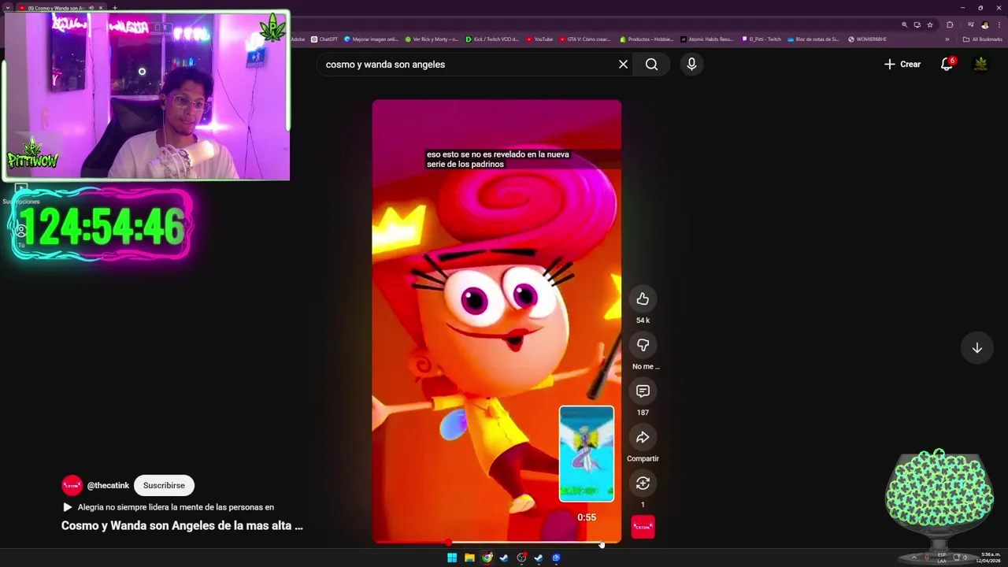Open the 'Mejorar imagen onli...' bookmark
The height and width of the screenshot is (567, 1008).
(372, 39)
